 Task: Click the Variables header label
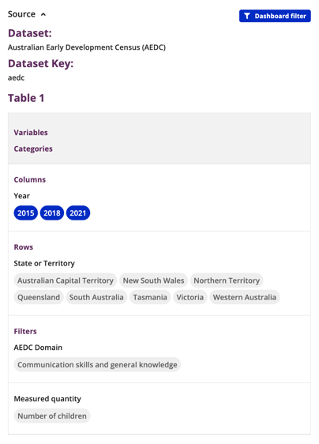31,133
